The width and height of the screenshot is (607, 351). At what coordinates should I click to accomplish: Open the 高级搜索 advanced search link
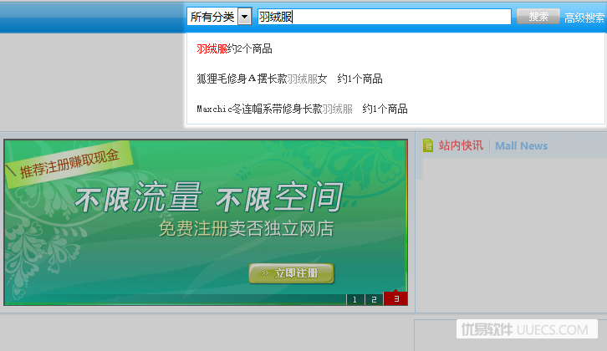[584, 18]
